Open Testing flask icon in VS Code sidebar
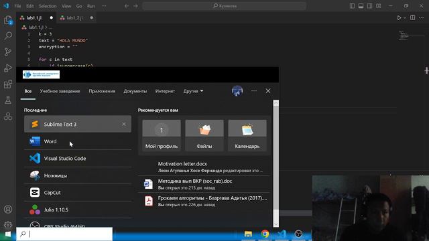429x241 pixels. pyautogui.click(x=8, y=100)
